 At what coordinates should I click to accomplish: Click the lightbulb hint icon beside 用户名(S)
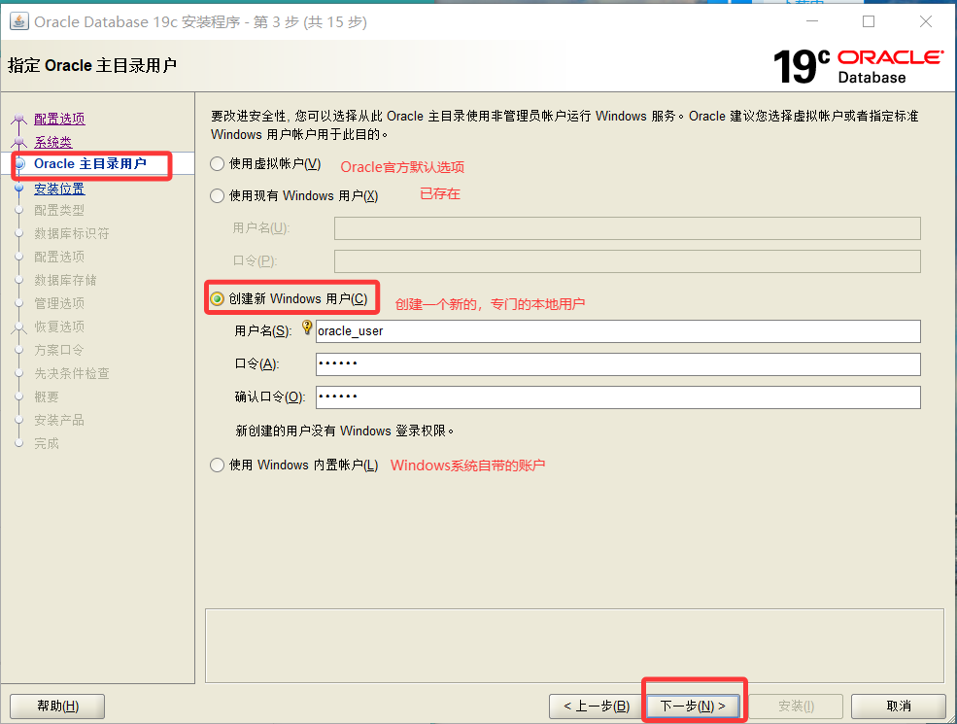tap(307, 328)
